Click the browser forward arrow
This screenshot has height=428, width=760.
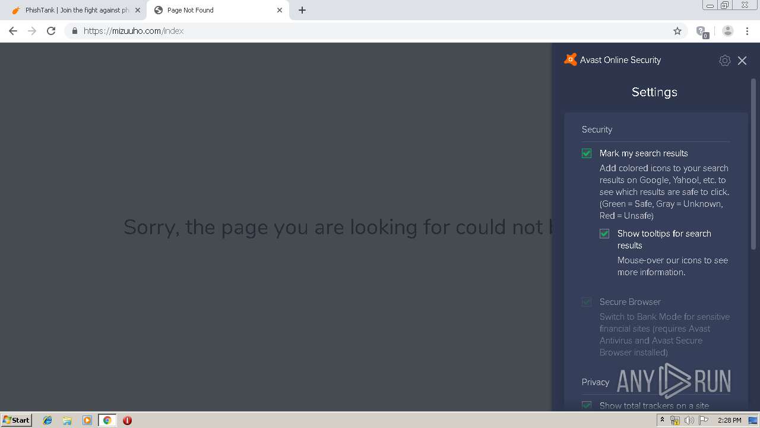pyautogui.click(x=32, y=31)
